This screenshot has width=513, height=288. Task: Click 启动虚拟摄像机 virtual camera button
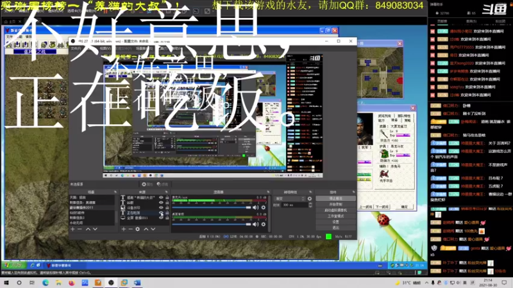[x=335, y=210]
